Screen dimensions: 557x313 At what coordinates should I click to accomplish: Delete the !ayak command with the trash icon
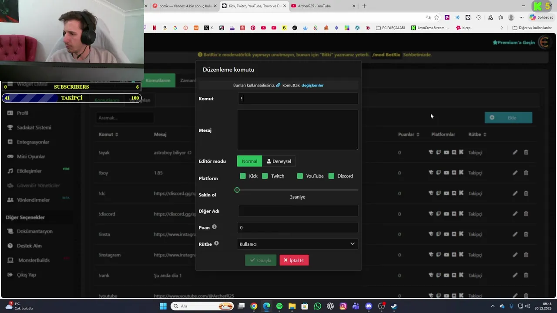click(526, 152)
